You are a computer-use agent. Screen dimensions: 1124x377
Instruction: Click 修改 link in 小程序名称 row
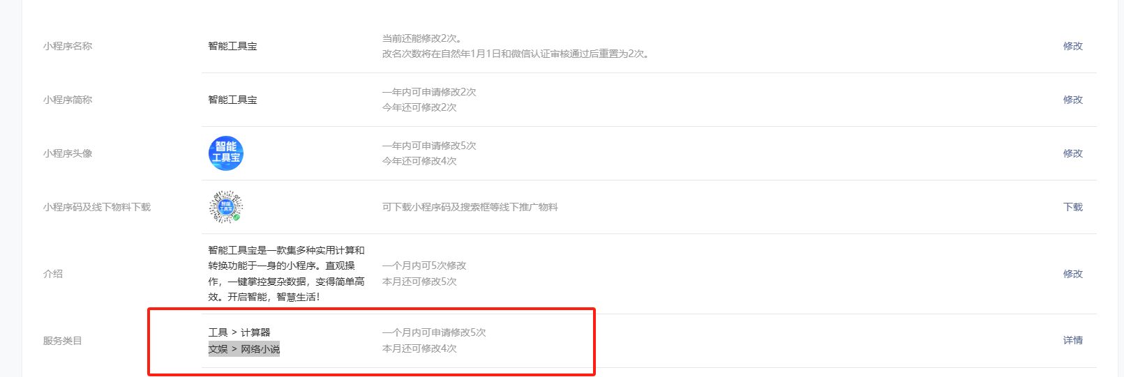tap(1072, 46)
